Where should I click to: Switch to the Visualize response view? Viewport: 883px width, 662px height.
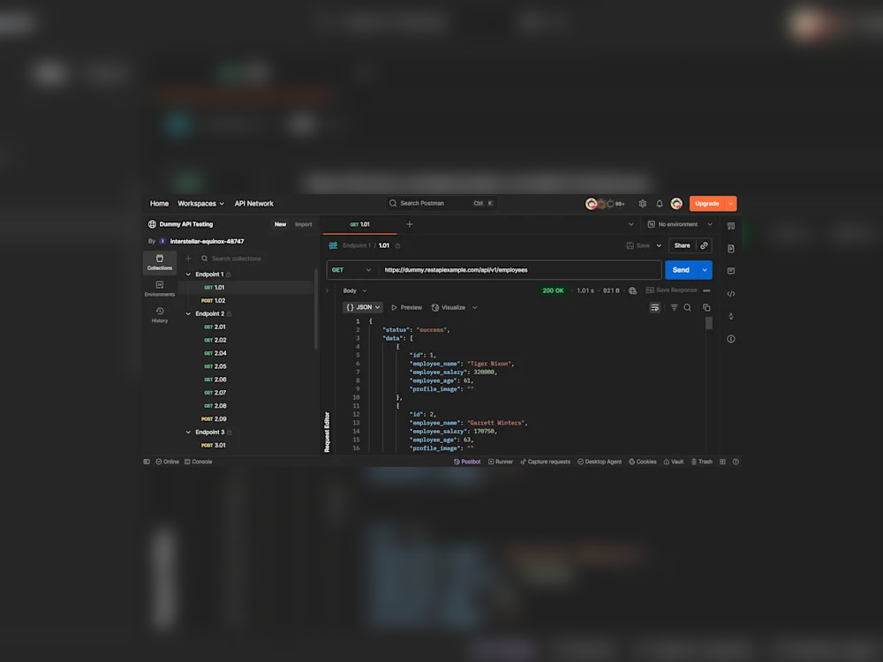pyautogui.click(x=449, y=308)
